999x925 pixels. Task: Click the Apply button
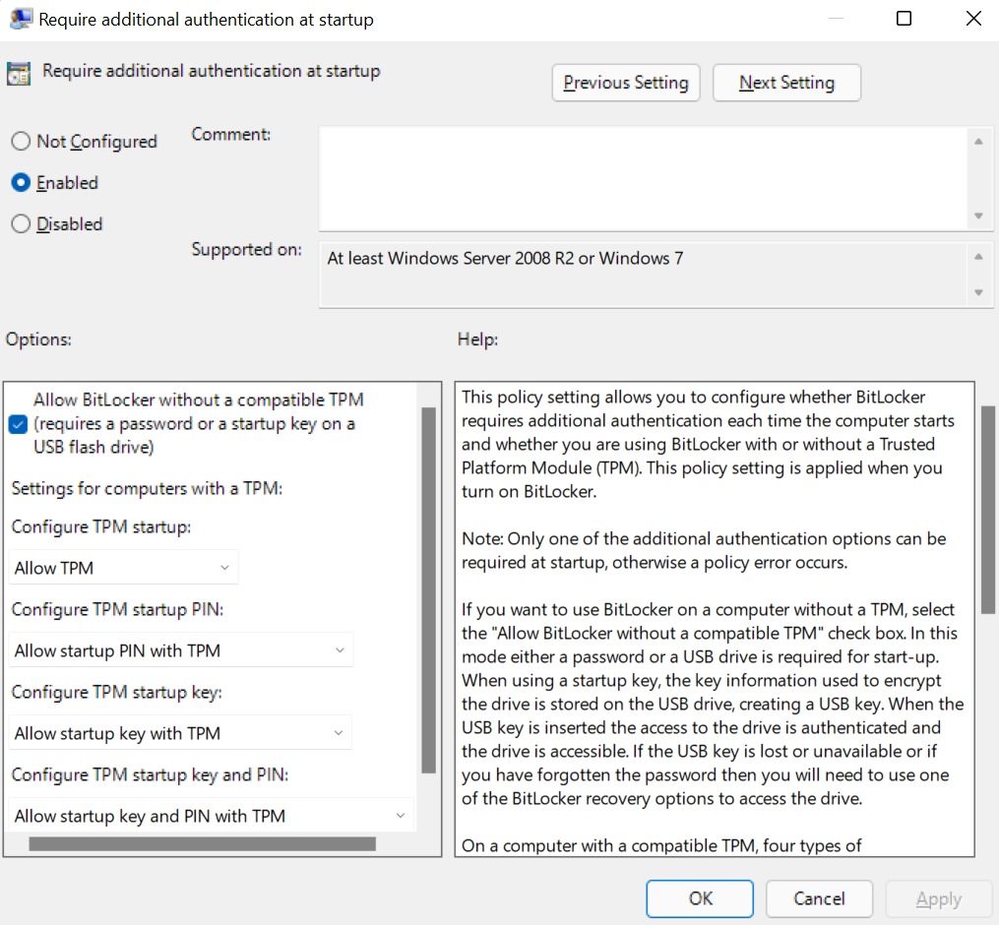[x=939, y=898]
